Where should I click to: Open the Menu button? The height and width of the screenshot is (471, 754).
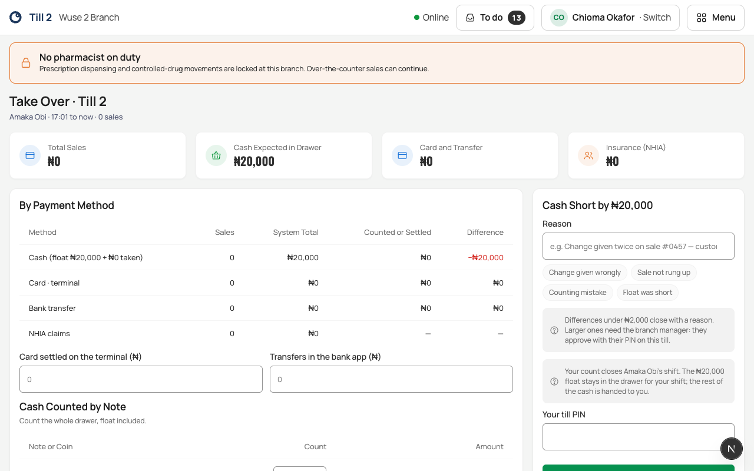point(716,18)
